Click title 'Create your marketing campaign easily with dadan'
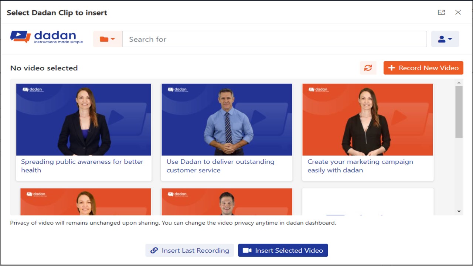 360,166
